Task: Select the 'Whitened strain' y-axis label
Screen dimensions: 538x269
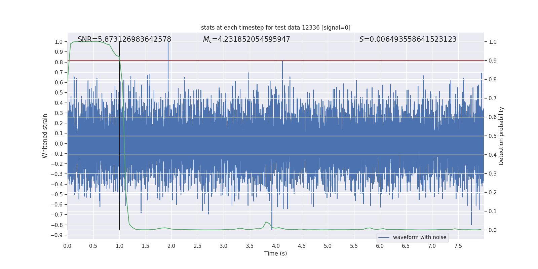Action: [45, 136]
